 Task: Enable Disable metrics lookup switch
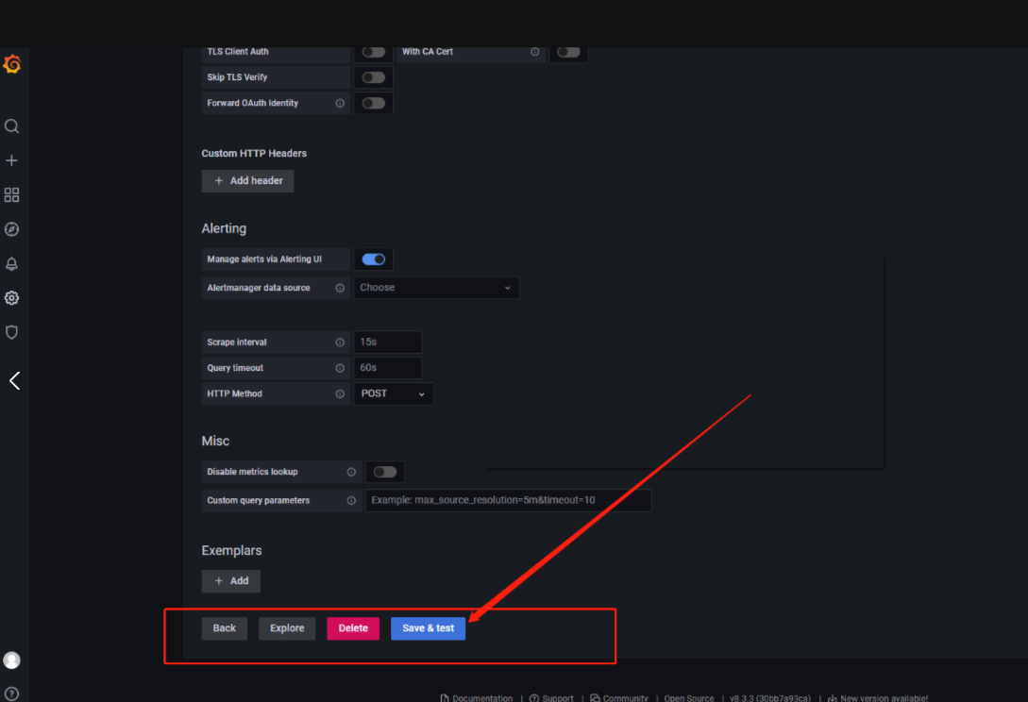tap(385, 472)
